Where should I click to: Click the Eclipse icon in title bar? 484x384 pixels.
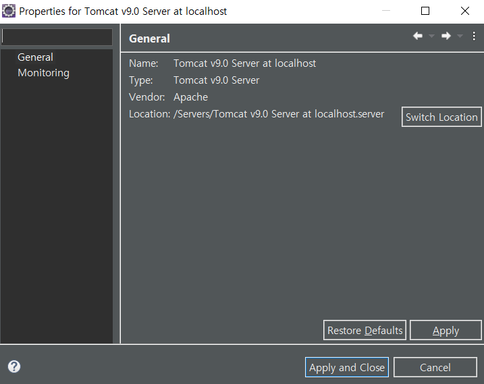(x=8, y=11)
